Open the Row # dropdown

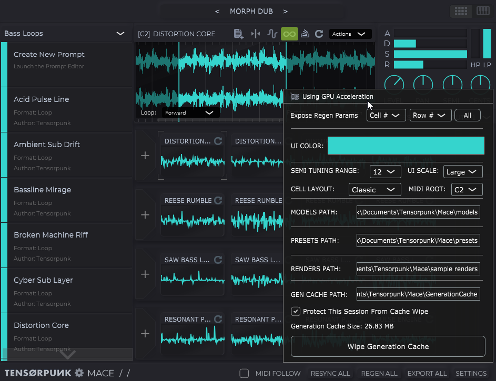(430, 115)
